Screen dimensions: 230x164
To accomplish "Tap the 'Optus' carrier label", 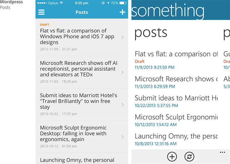I will click(53, 3).
